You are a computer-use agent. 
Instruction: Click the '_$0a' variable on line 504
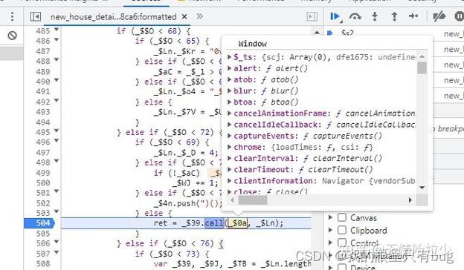[x=238, y=223]
